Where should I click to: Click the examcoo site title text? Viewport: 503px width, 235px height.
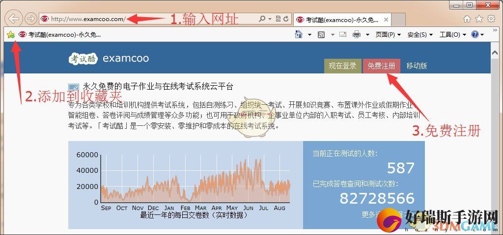pyautogui.click(x=126, y=58)
